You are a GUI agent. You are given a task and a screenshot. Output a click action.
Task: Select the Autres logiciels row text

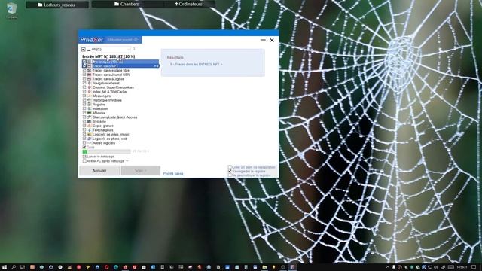tap(104, 143)
